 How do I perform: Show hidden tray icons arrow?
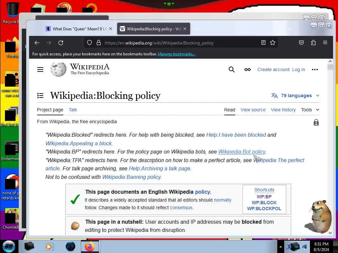coord(281,247)
